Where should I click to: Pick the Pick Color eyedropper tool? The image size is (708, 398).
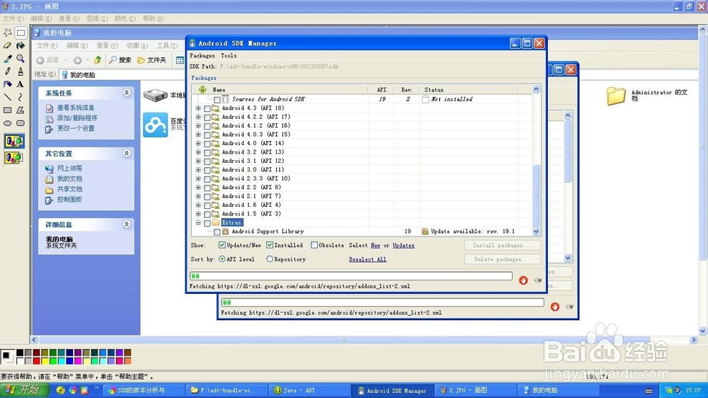point(8,59)
